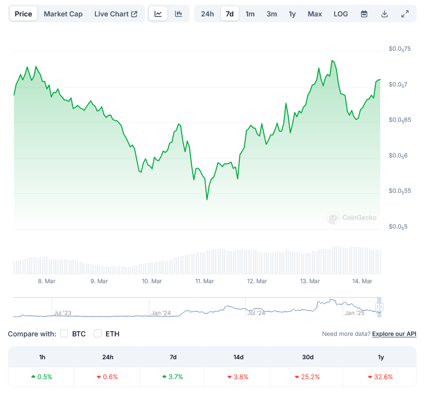The height and width of the screenshot is (397, 427).
Task: Click the range navigator slider handle
Action: [x=380, y=307]
